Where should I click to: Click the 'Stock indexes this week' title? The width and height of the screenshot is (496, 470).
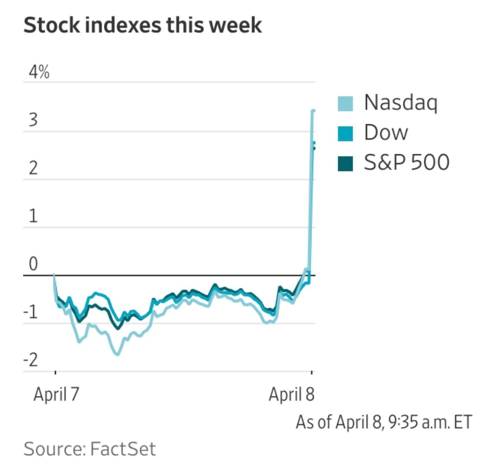click(x=143, y=25)
